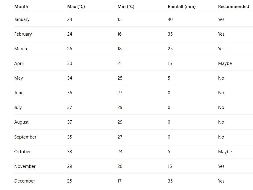Click the Recommended column header

[234, 7]
